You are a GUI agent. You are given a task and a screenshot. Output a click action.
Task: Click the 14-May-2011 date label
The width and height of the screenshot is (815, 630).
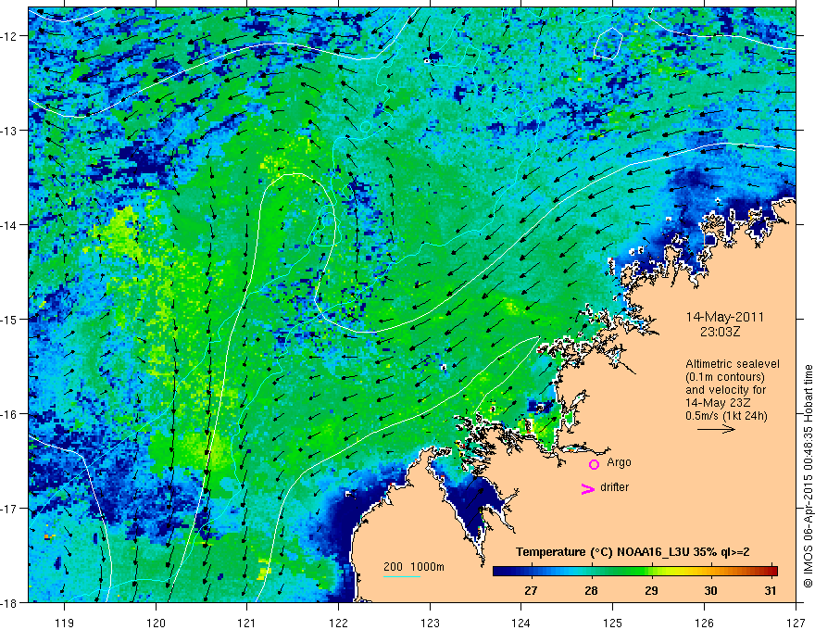(724, 317)
